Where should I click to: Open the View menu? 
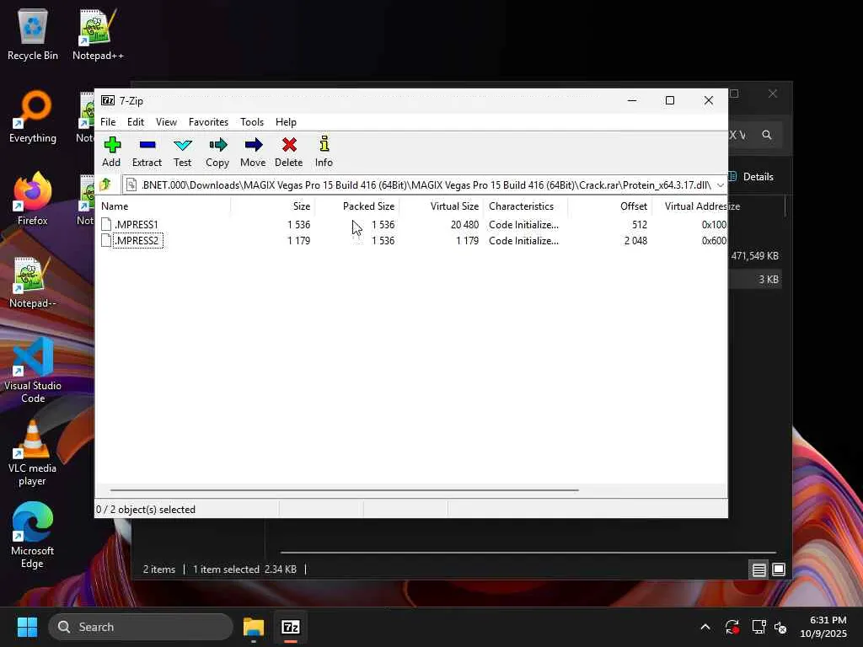pos(166,122)
